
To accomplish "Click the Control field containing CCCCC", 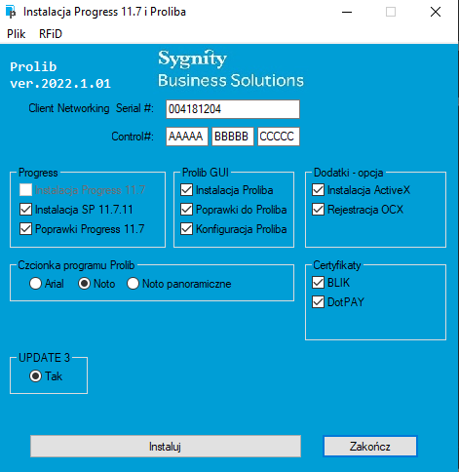I will (279, 137).
